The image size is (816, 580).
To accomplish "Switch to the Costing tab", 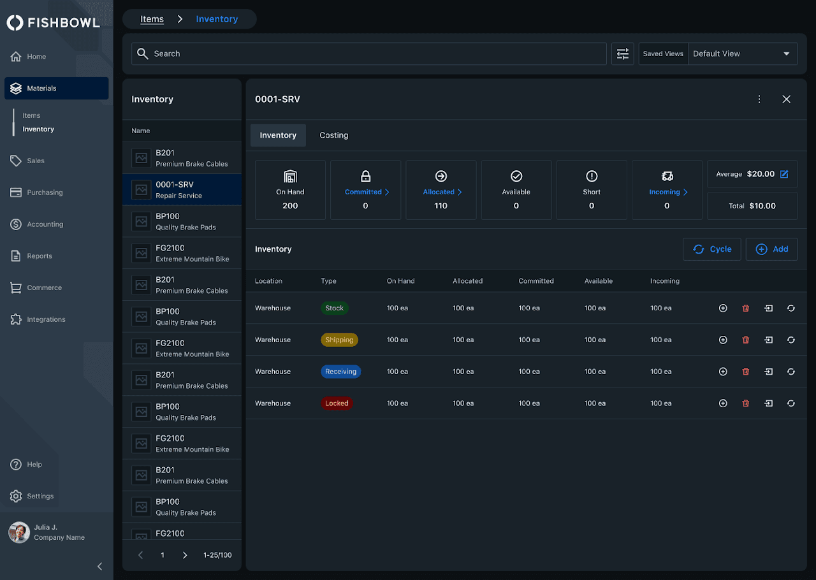I will 333,135.
